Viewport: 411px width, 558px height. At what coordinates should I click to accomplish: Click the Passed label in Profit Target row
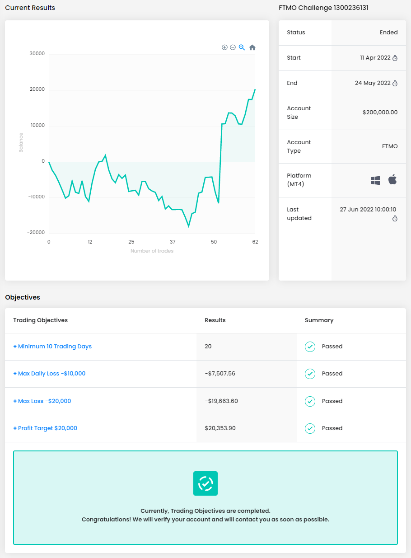click(332, 428)
